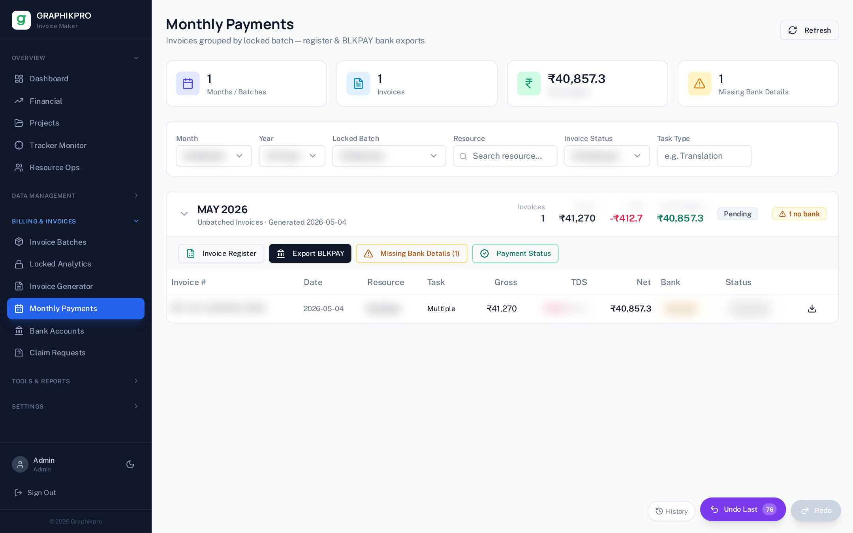Click the Gross column header

click(505, 282)
